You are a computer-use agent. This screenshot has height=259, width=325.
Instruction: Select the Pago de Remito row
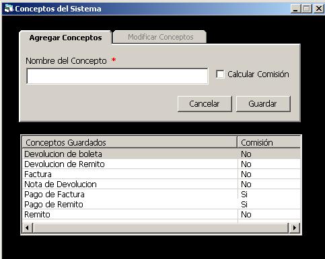(x=161, y=204)
